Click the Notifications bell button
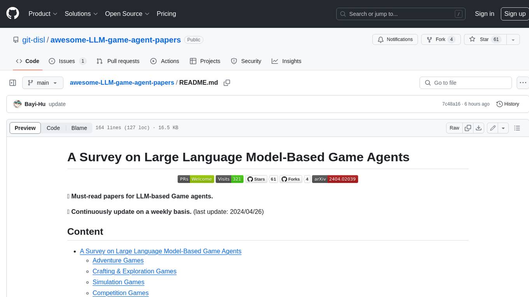Viewport: 529px width, 297px height. 395,40
